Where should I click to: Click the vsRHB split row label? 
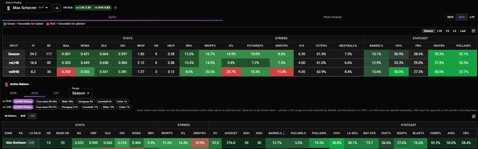14,72
